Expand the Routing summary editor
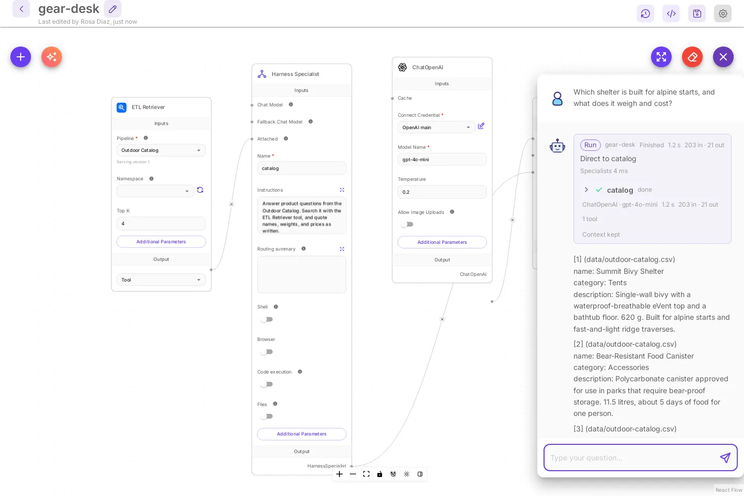Screen dimensions: 744x496 click(342, 249)
